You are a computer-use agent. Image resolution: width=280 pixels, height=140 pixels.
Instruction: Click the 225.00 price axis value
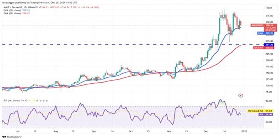tap(269, 54)
